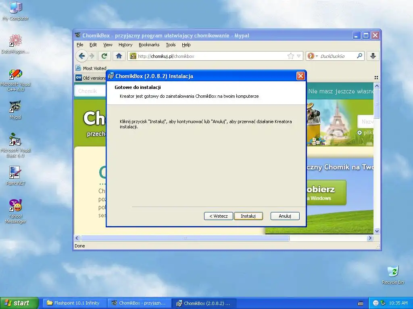Launch the Mypal desktop shortcut
The height and width of the screenshot is (309, 413).
(15, 109)
